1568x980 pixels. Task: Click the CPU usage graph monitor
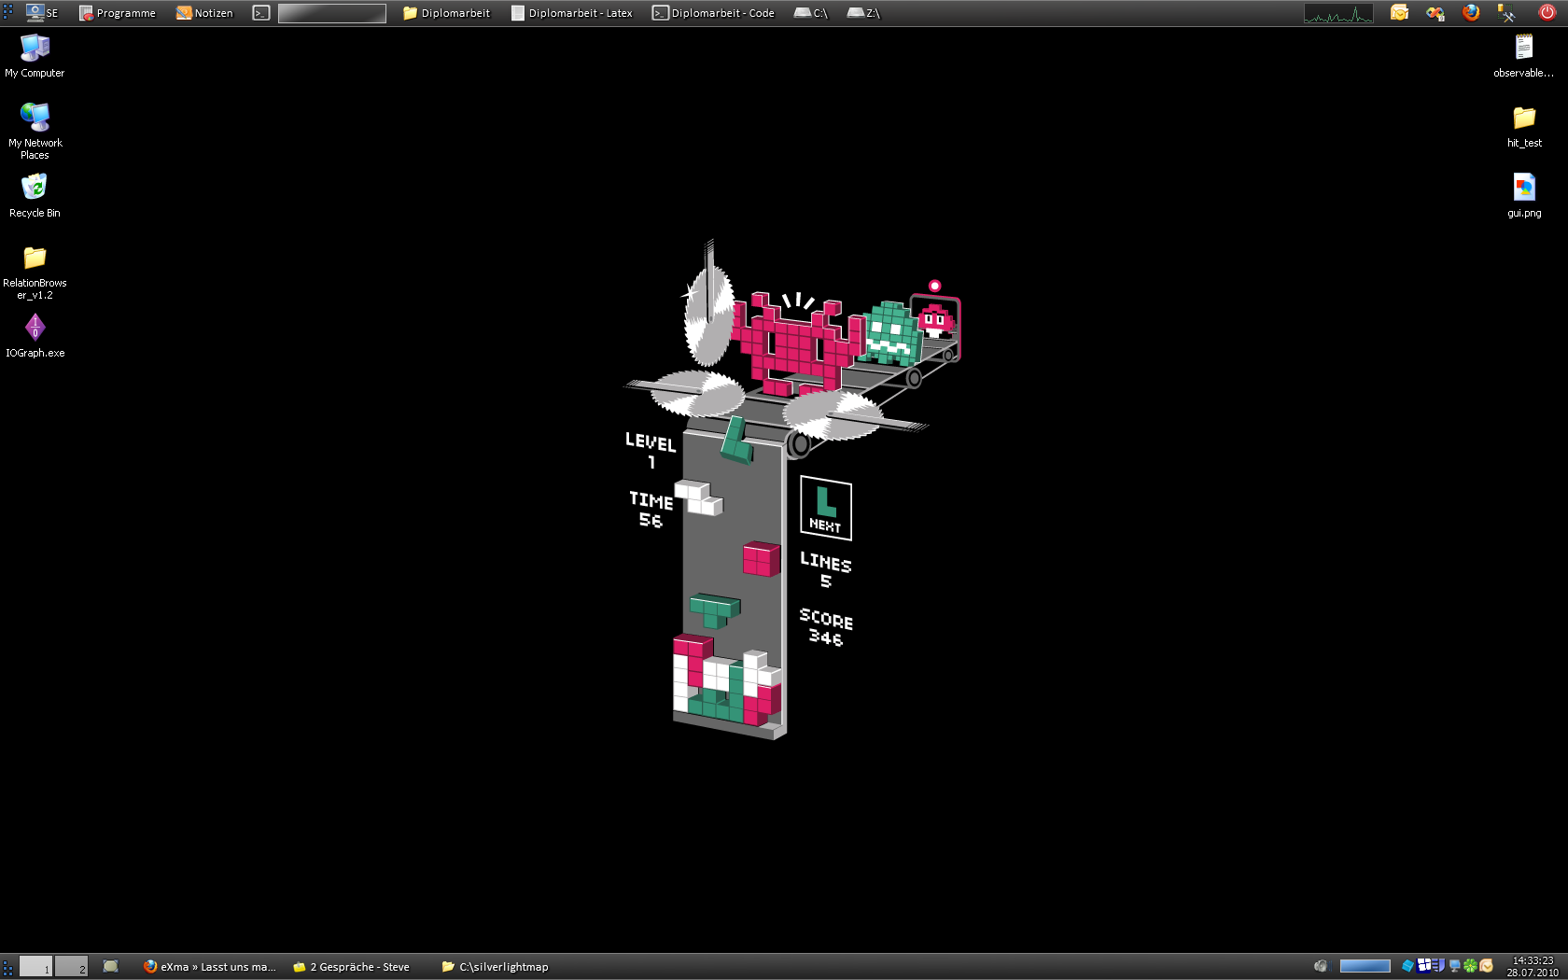click(x=1338, y=13)
